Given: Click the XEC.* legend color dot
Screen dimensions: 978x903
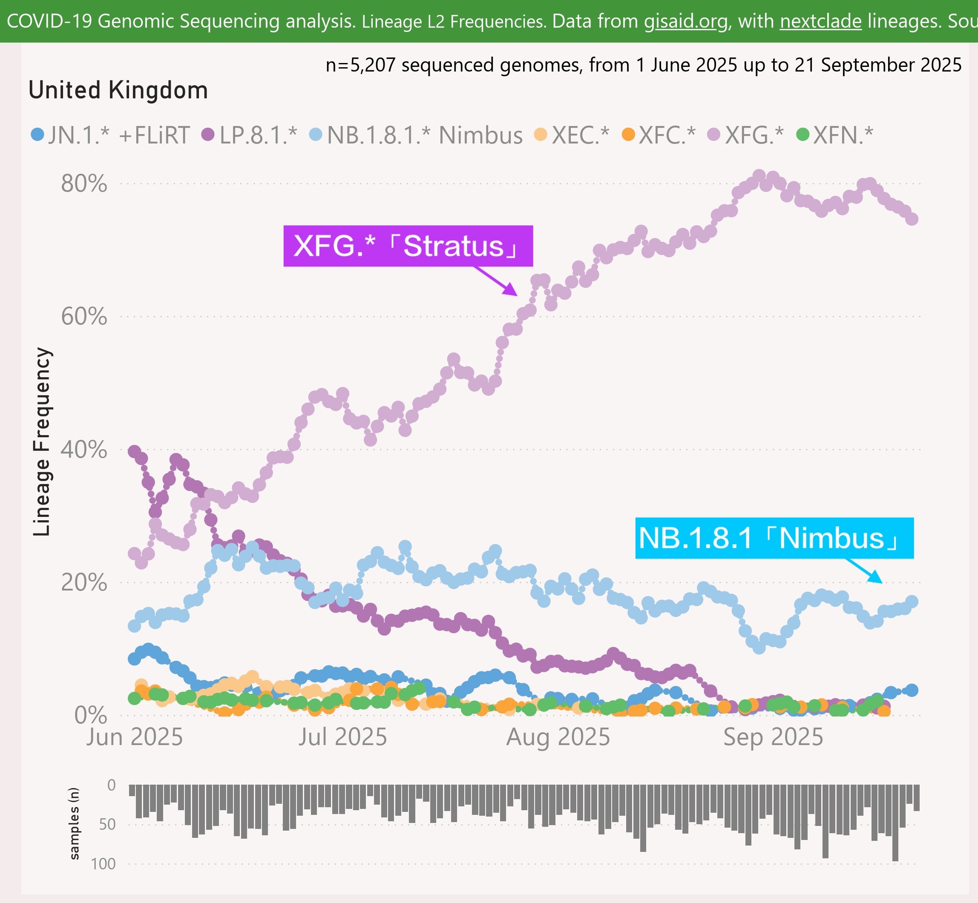Looking at the screenshot, I should click(x=541, y=135).
